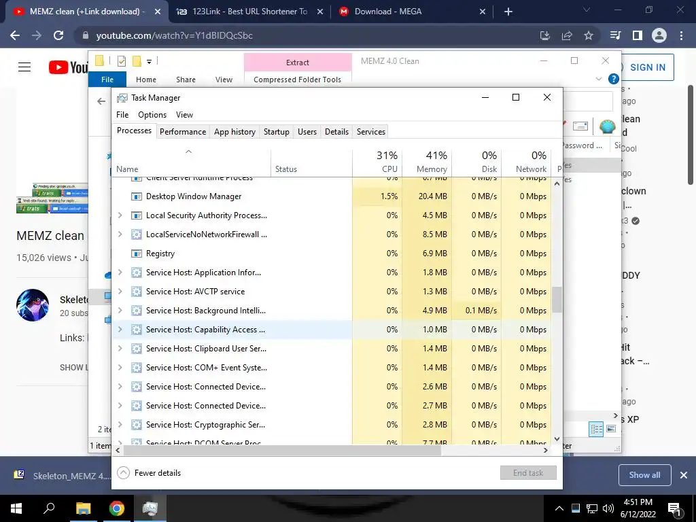The width and height of the screenshot is (696, 522).
Task: Open the Extract tab in the explorer ribbon
Action: [298, 63]
